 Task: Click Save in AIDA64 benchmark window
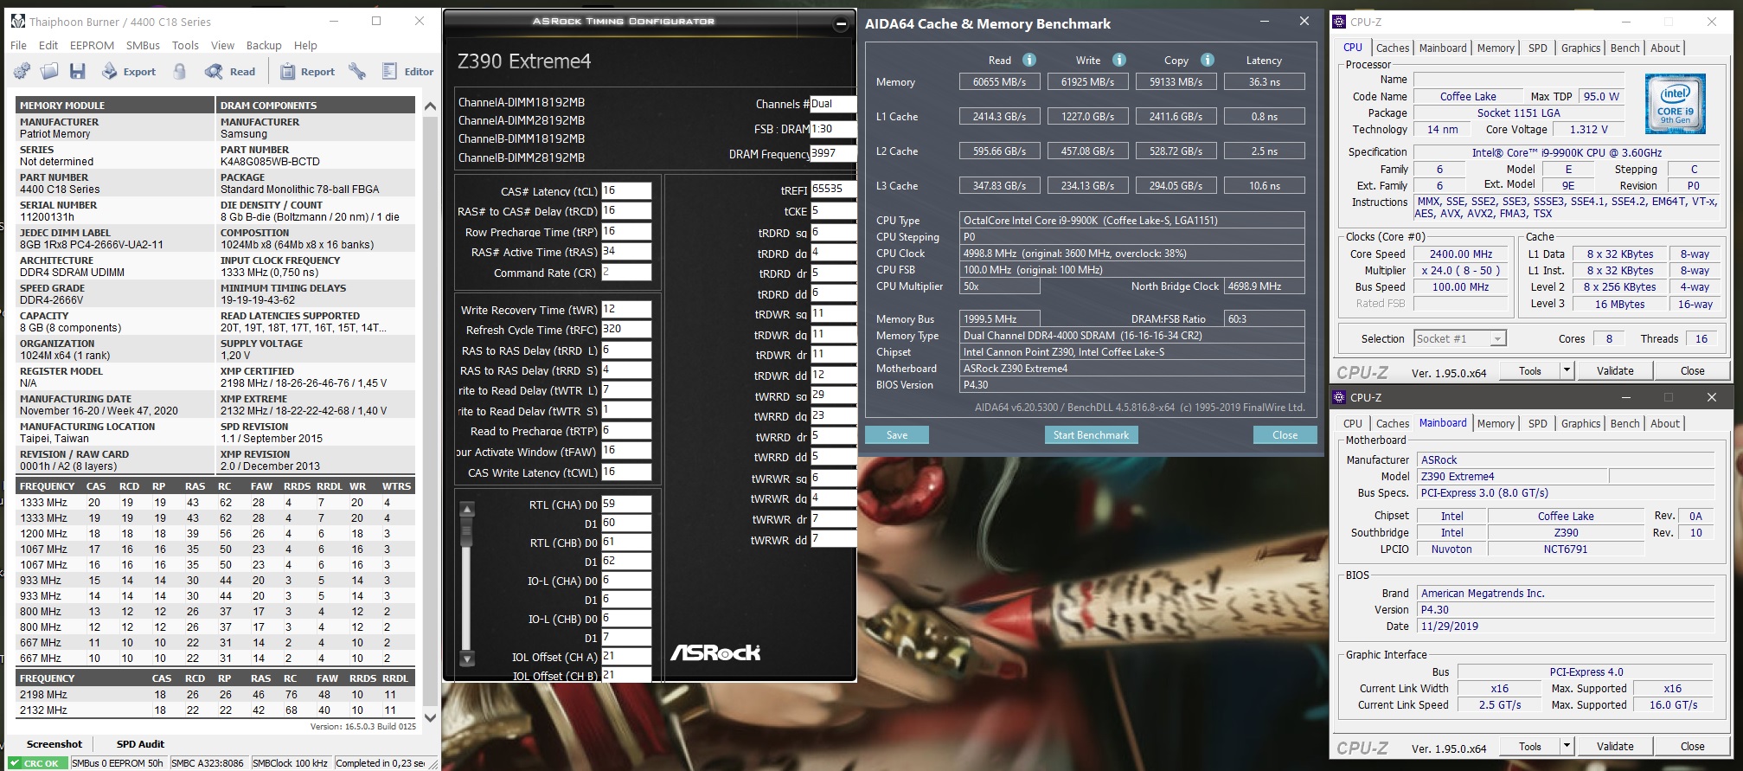[x=896, y=435]
